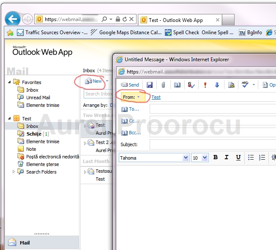276x250 pixels.
Task: Apply bold formatting
Action: [215, 157]
